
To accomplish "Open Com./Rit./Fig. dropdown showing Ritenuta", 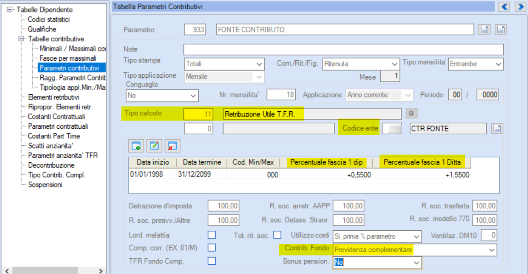I will (361, 64).
